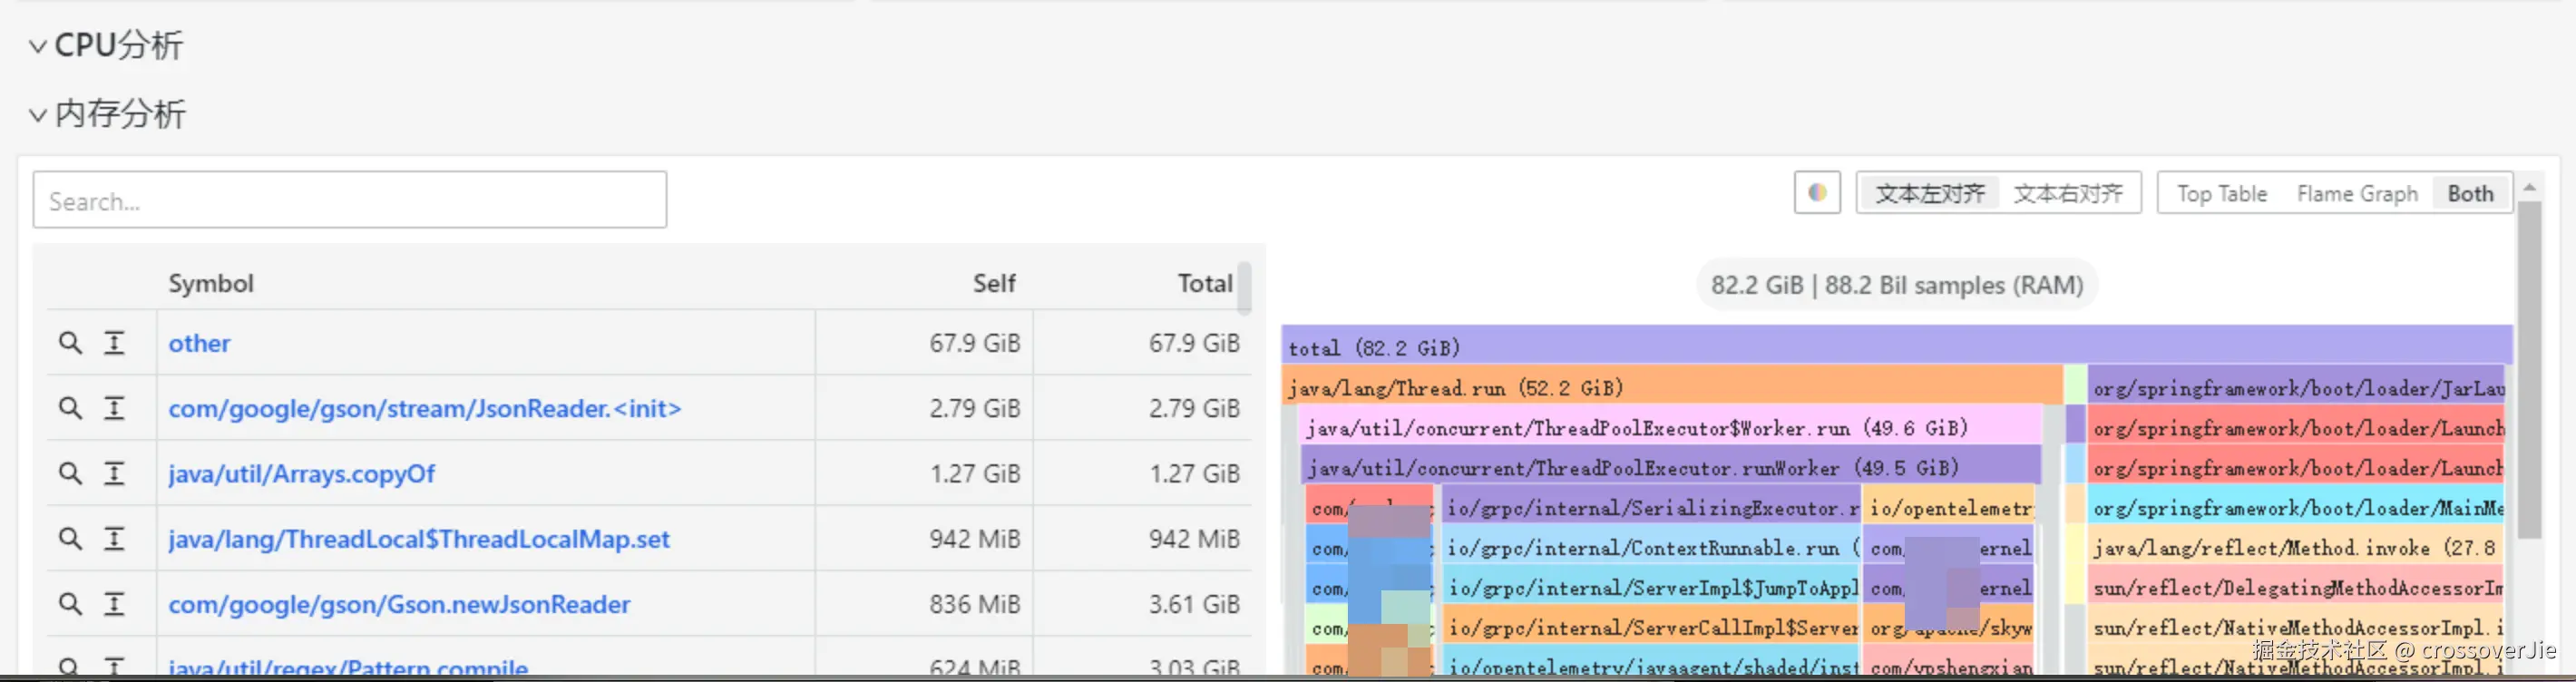This screenshot has width=2576, height=682.
Task: Collapse the 内存分析 section
Action: click(x=38, y=115)
